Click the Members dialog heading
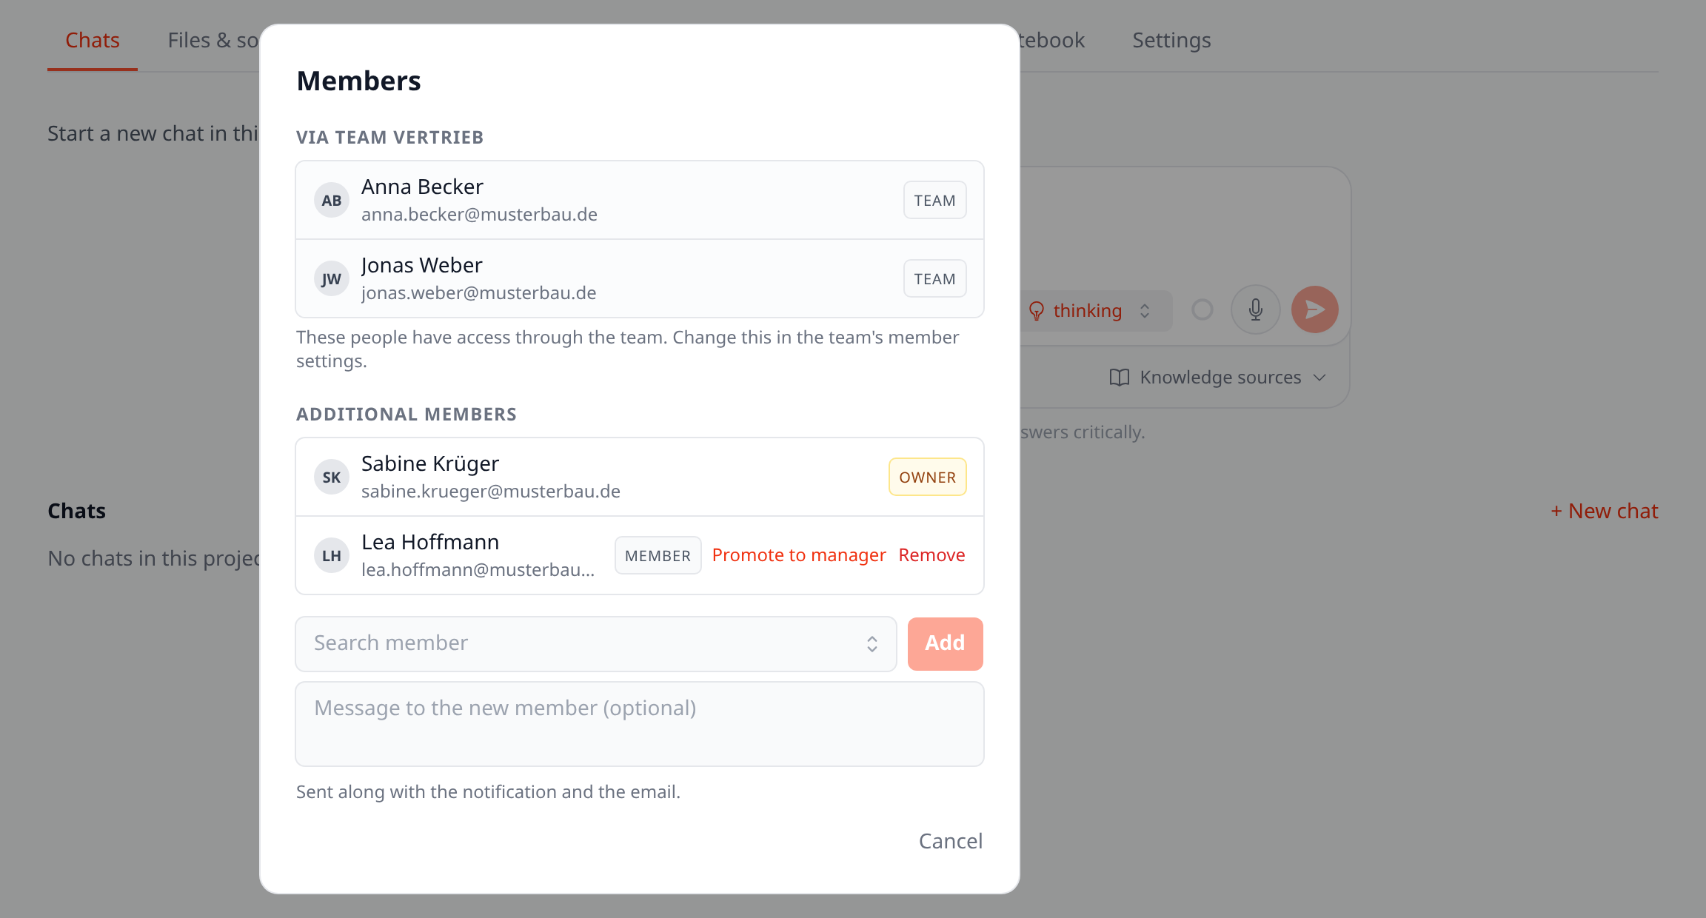Image resolution: width=1706 pixels, height=918 pixels. 358,81
